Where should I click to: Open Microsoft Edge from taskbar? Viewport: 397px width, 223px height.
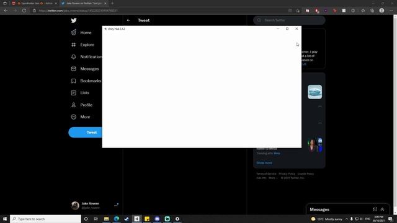click(x=117, y=219)
